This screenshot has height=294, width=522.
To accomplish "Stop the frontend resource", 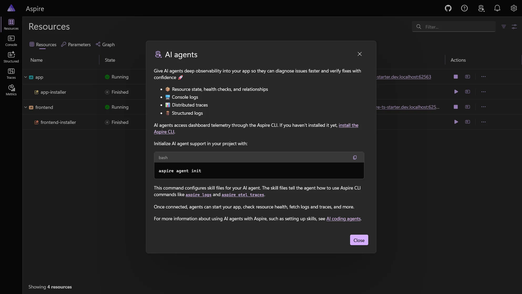I will (x=456, y=107).
